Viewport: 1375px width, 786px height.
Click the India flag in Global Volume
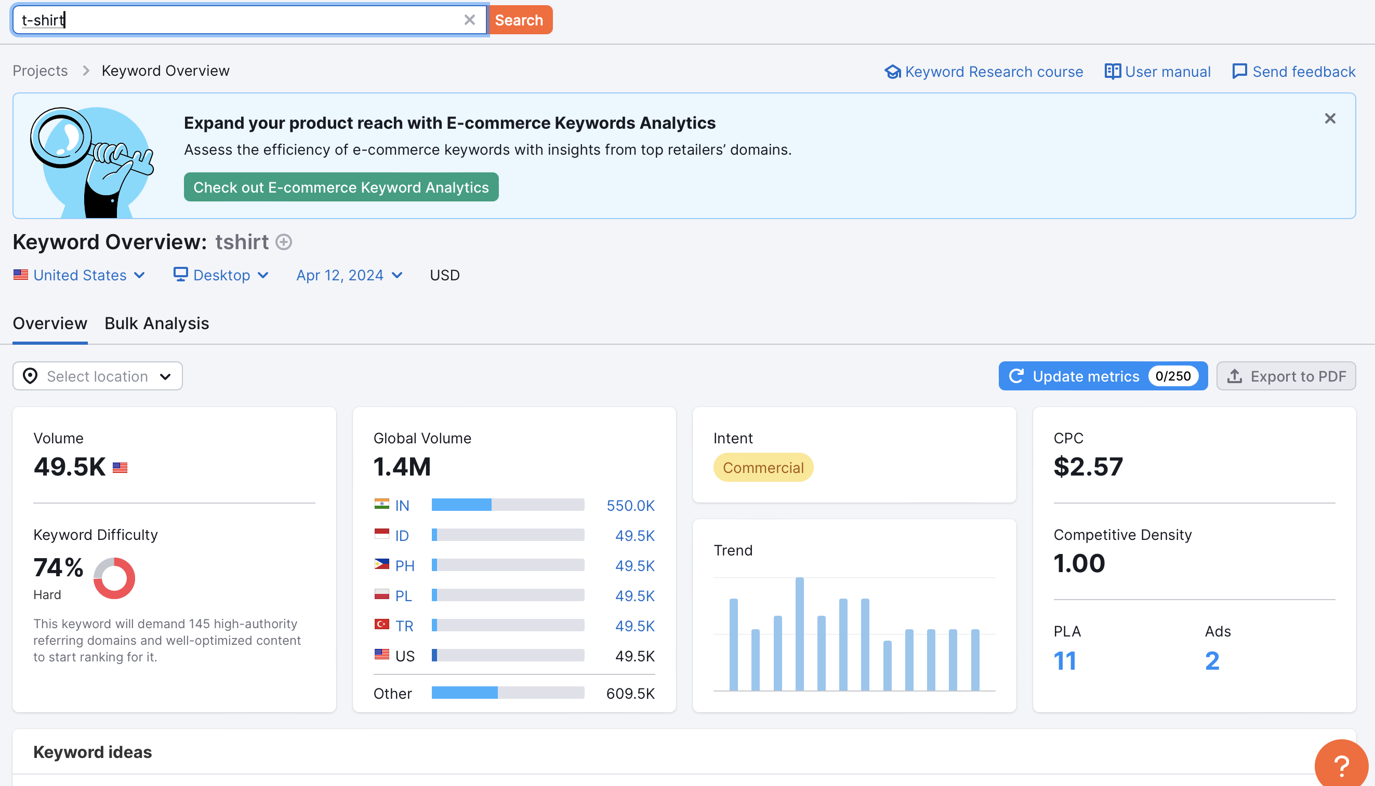coord(381,504)
